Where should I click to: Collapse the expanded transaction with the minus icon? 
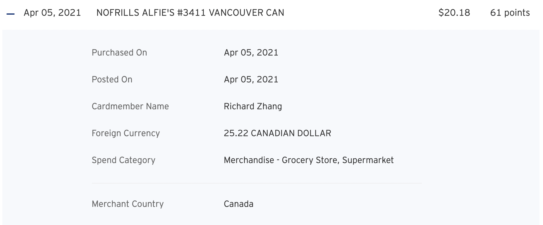click(11, 13)
